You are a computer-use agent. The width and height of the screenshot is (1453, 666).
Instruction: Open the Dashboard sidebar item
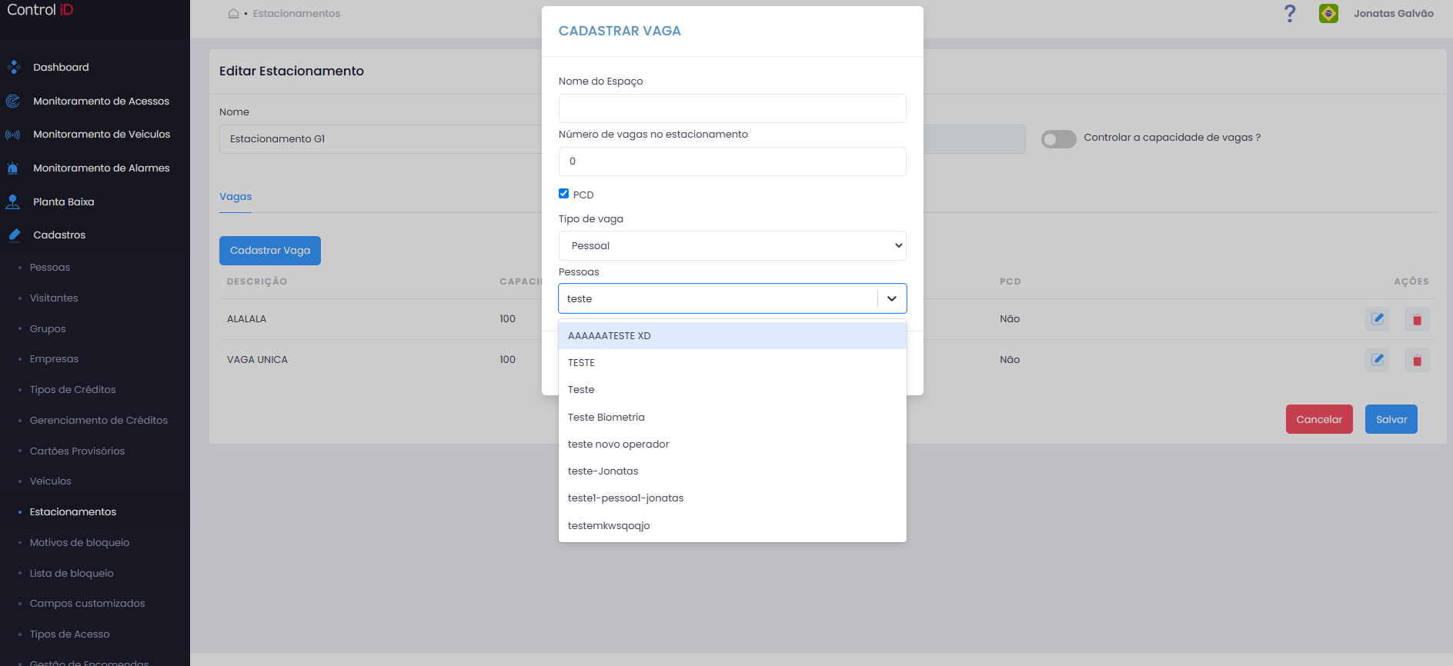[x=61, y=67]
